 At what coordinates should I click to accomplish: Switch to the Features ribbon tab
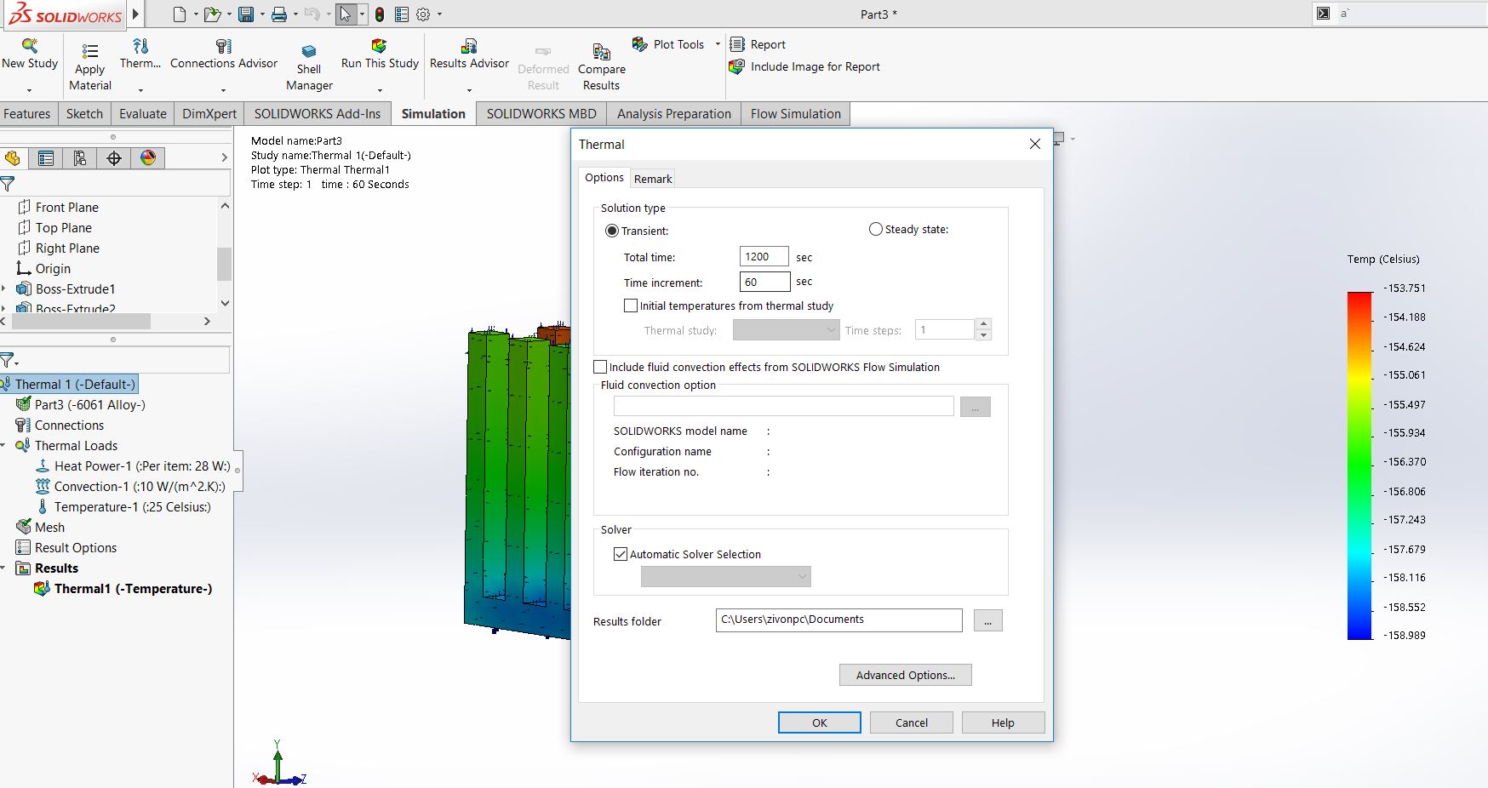27,114
